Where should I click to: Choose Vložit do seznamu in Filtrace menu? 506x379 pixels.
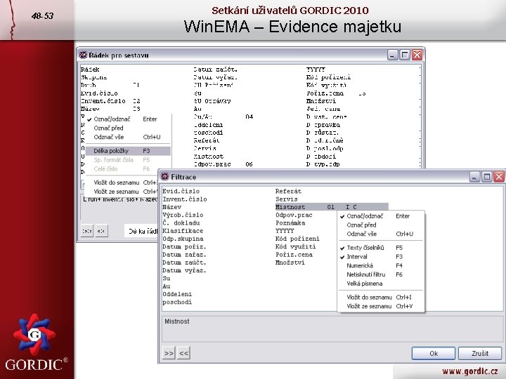pyautogui.click(x=381, y=297)
